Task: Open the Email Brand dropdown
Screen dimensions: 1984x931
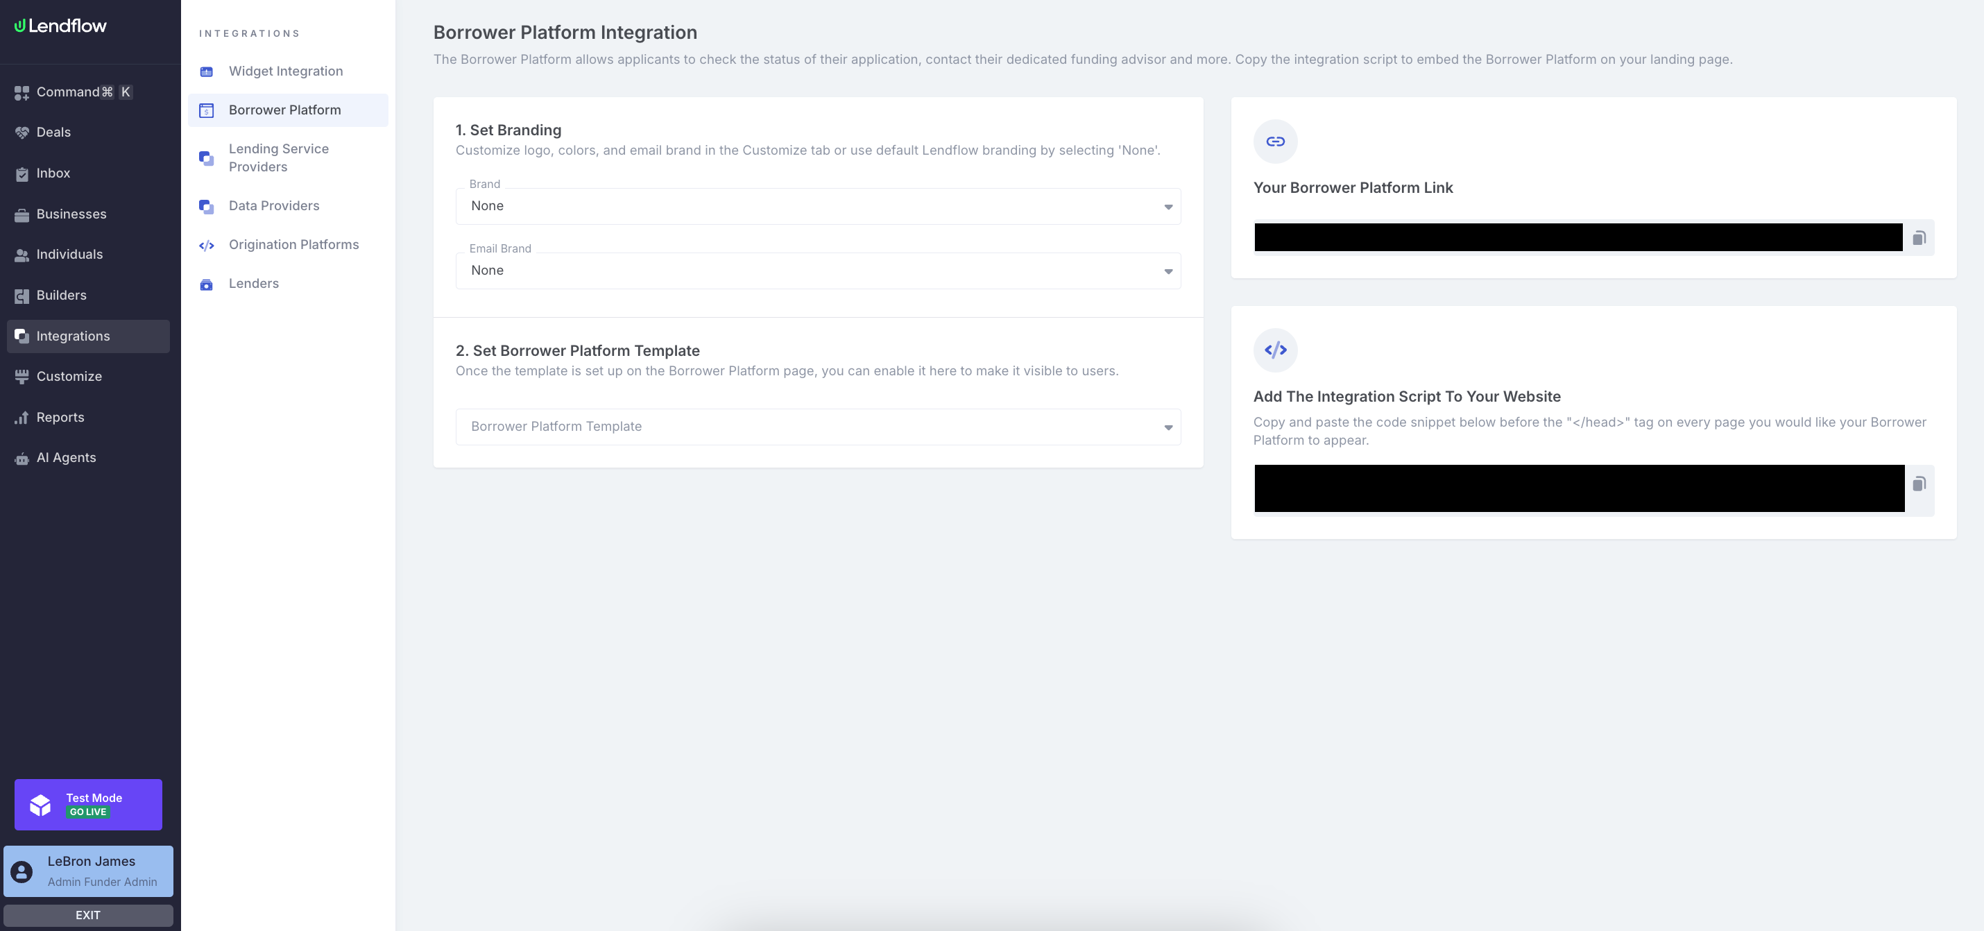Action: tap(818, 271)
